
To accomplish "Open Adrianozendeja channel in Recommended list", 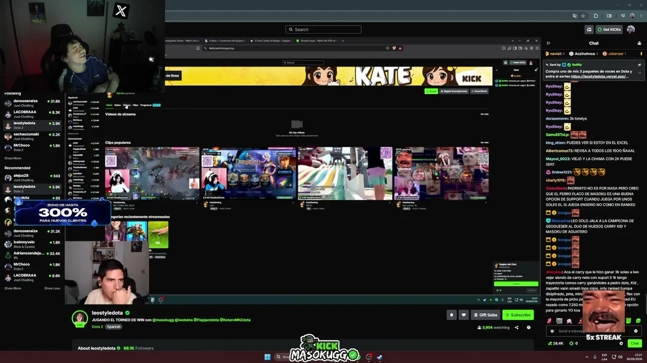I will [32, 256].
